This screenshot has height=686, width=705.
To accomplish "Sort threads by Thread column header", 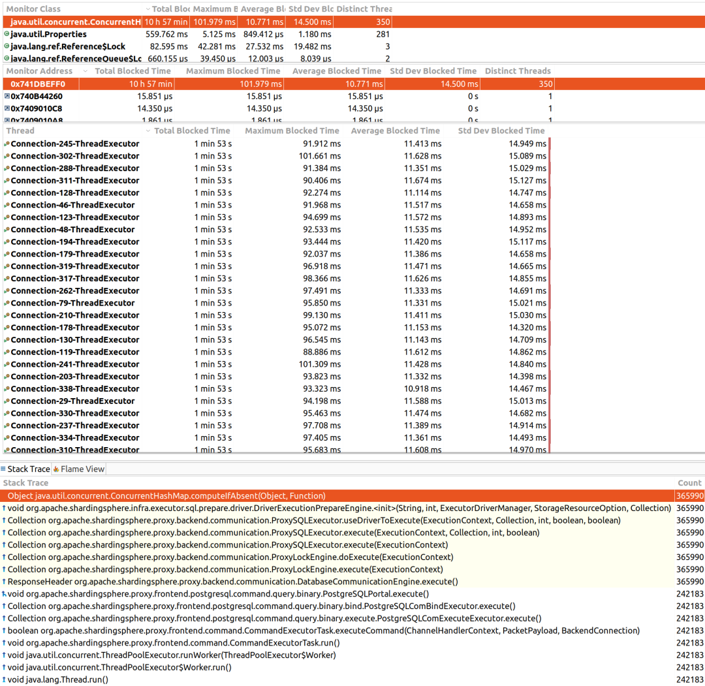I will point(20,131).
